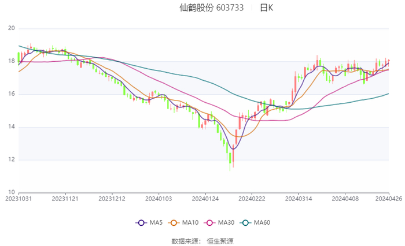Screen dimensions: 405x246
Task: Select the 日K chart type label
Action: (266, 8)
